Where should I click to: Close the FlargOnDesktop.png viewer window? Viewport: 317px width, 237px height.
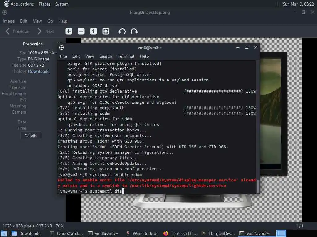click(x=313, y=12)
